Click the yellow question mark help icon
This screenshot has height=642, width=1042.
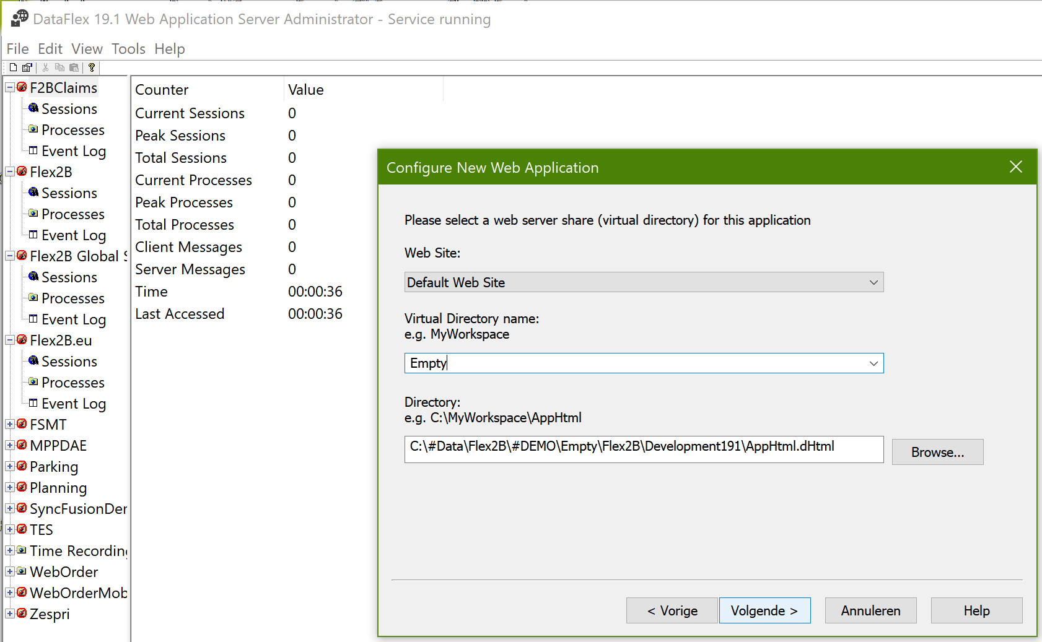click(92, 67)
